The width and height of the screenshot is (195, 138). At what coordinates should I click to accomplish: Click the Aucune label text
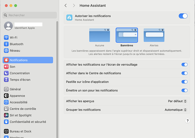pyautogui.click(x=99, y=46)
